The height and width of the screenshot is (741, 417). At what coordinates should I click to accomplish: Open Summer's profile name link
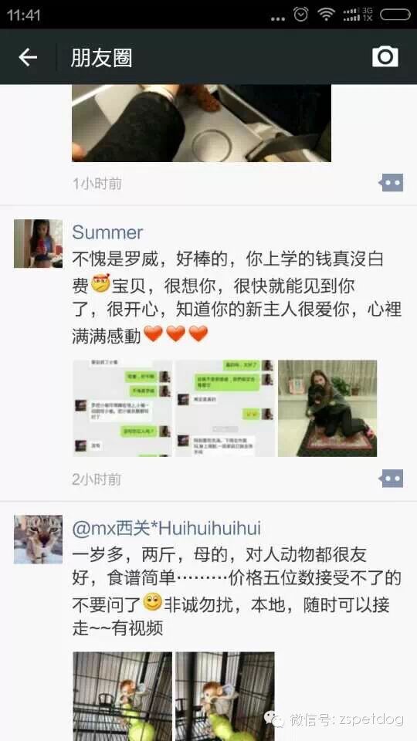point(107,232)
